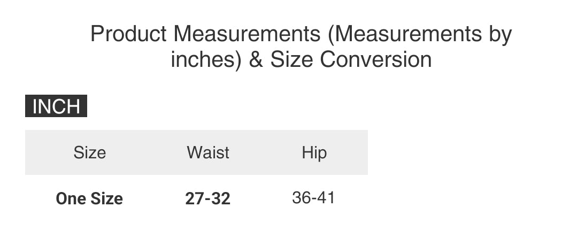Select the One Size row label
Image resolution: width=577 pixels, height=230 pixels.
[89, 198]
